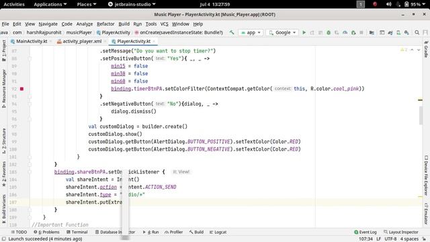Open the Problems tool window button

46,232
